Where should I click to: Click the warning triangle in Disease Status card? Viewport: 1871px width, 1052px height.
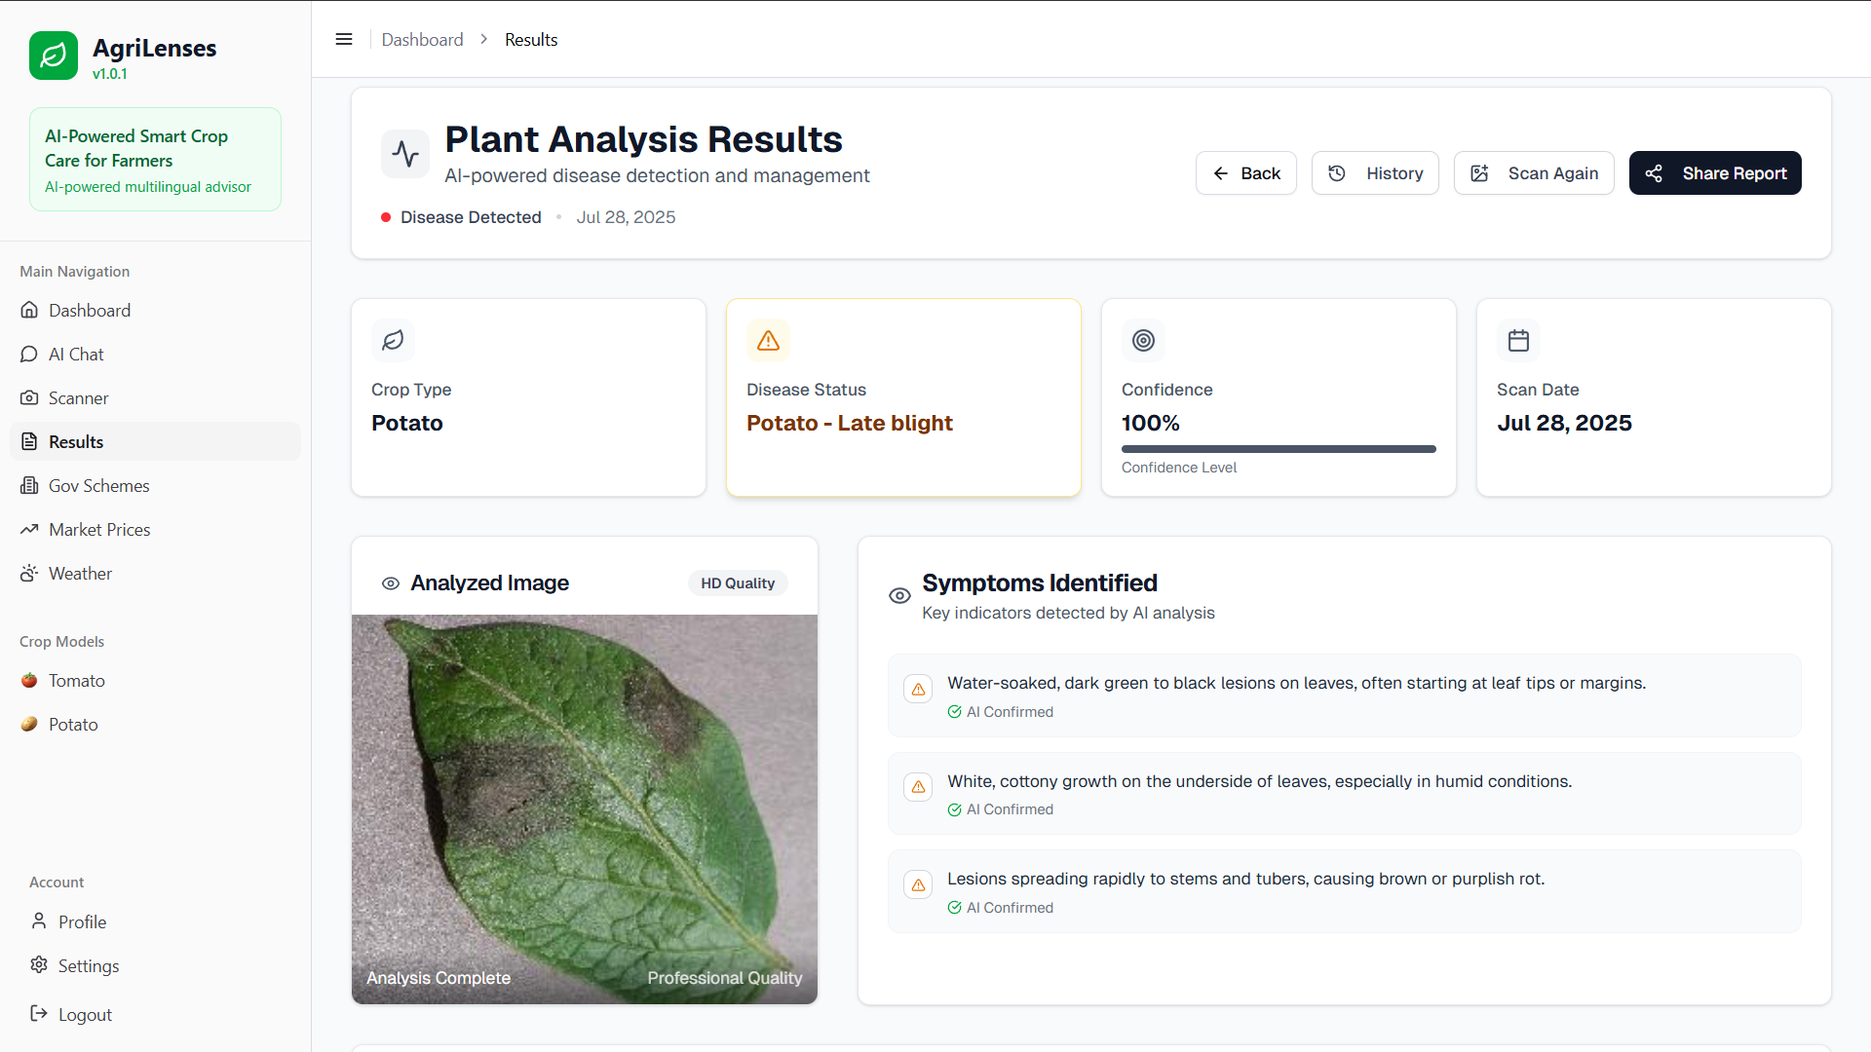[x=768, y=340]
